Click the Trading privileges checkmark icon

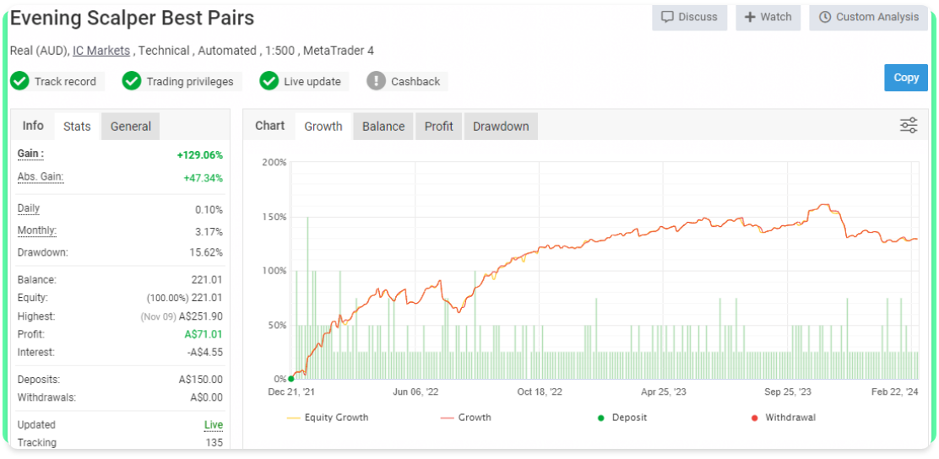131,81
